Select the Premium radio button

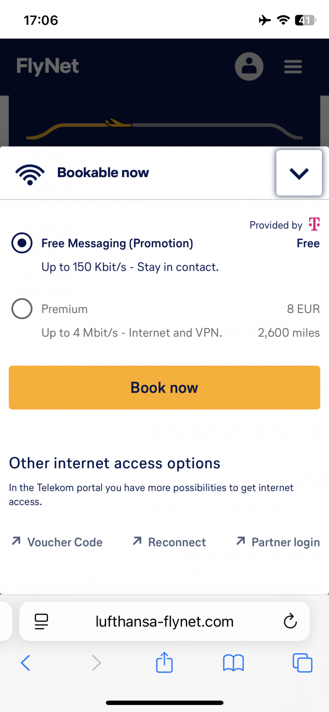[x=22, y=309]
